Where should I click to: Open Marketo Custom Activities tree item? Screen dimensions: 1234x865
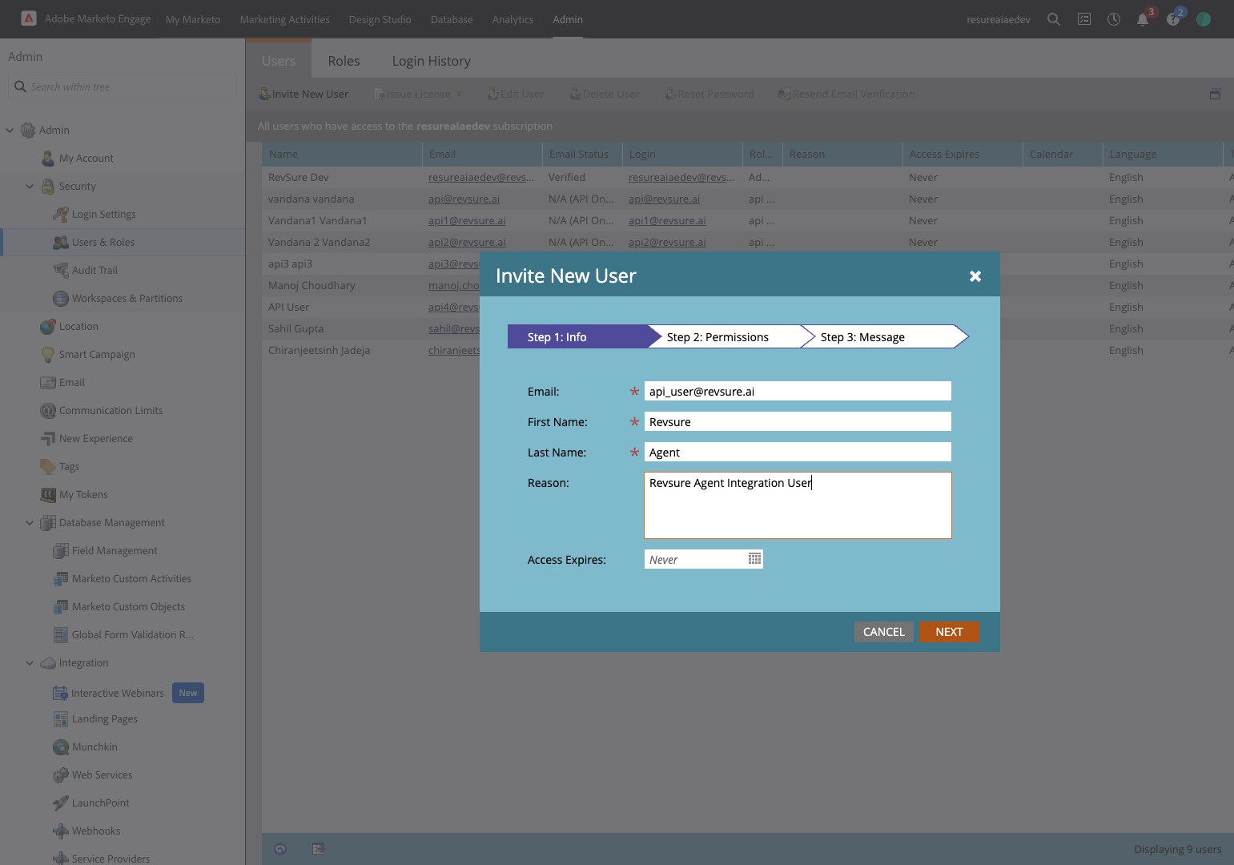[131, 579]
